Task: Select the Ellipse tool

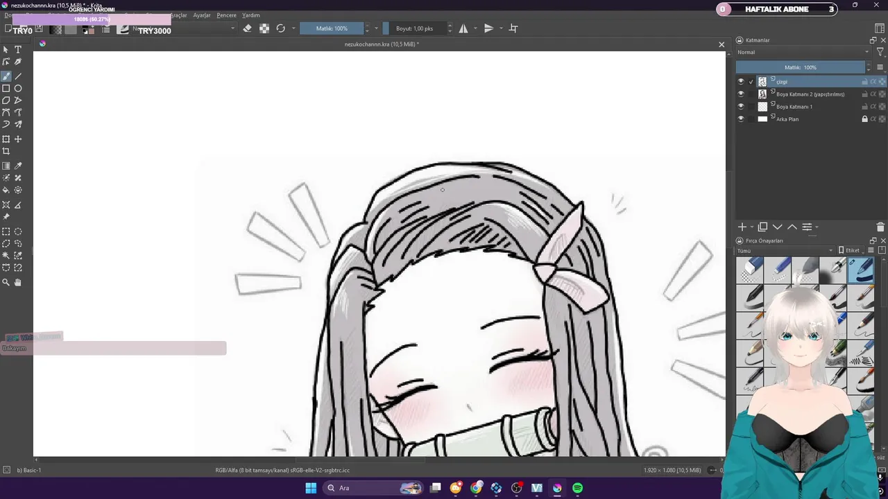Action: (x=18, y=89)
